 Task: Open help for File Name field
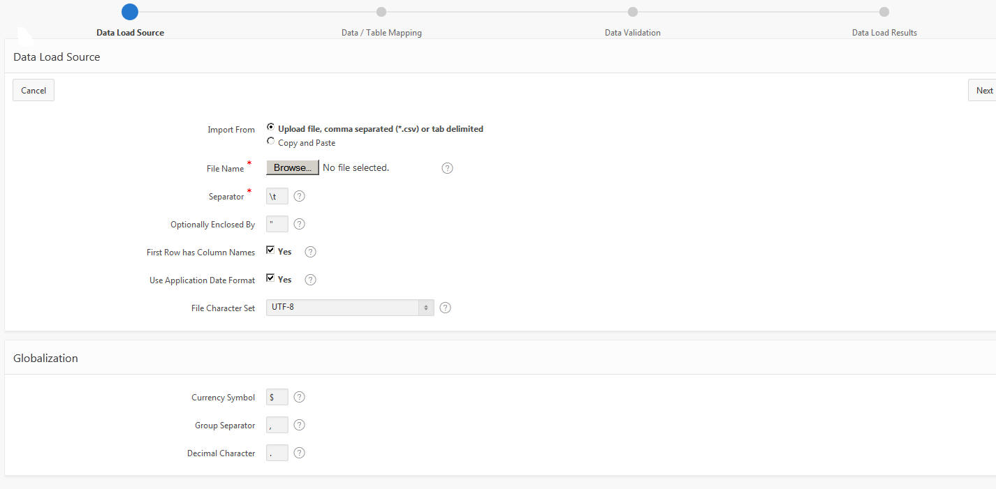448,168
